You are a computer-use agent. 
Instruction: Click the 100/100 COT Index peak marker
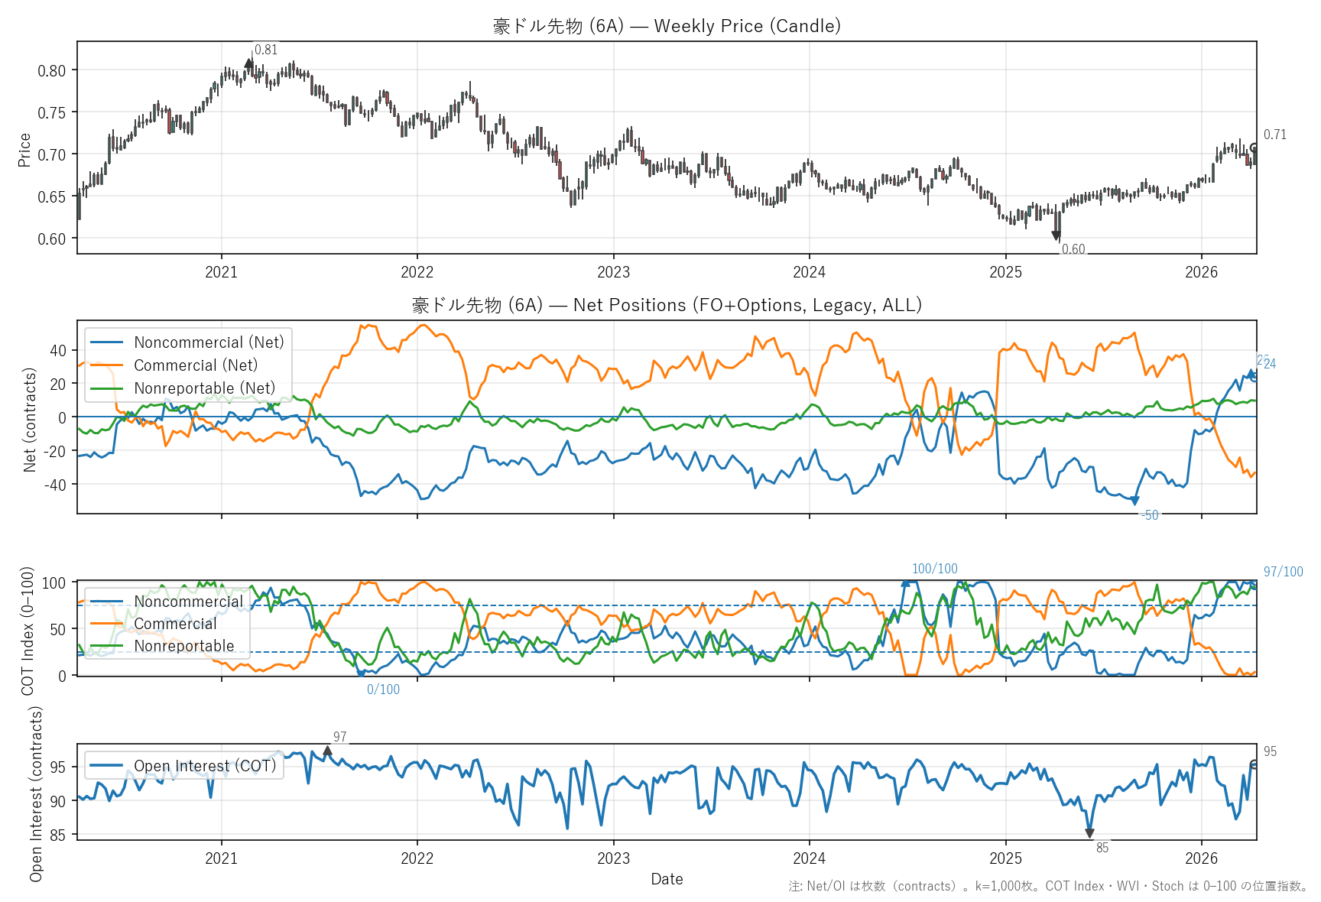point(906,583)
